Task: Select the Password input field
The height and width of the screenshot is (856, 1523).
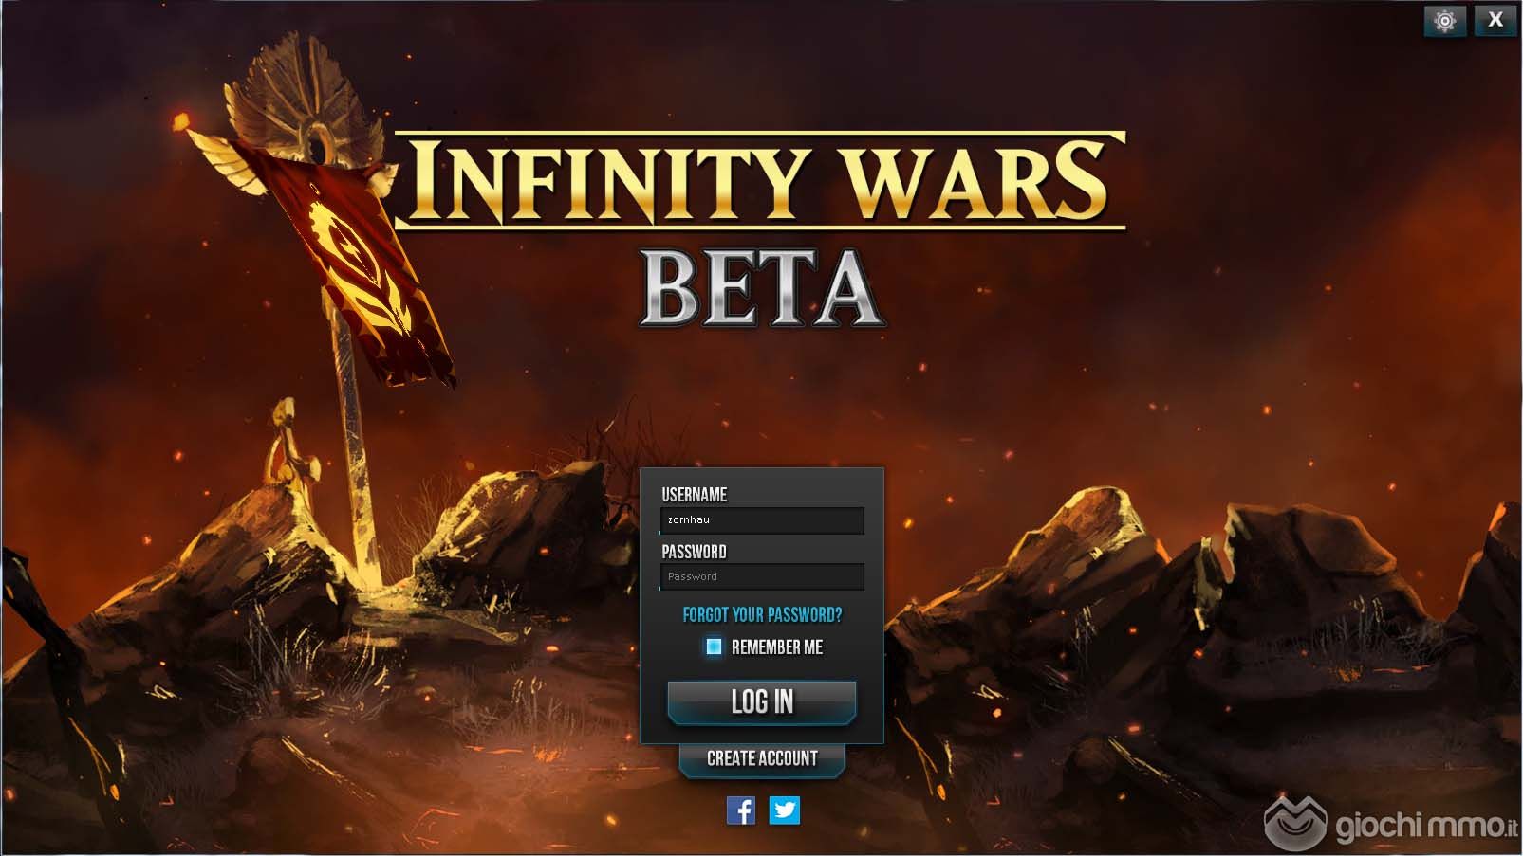Action: [762, 576]
